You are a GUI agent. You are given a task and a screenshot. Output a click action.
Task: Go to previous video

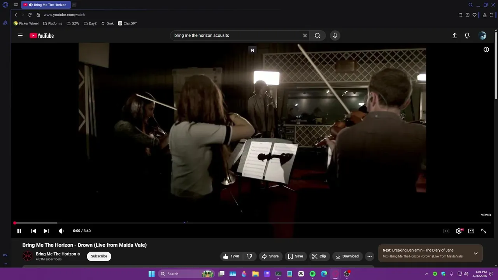[x=33, y=231]
